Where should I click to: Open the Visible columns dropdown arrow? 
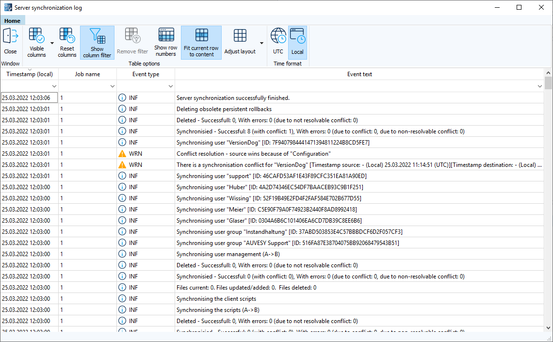click(x=51, y=43)
